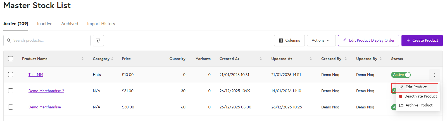Check the Test MM row checkbox
This screenshot has width=447, height=121.
tap(11, 75)
